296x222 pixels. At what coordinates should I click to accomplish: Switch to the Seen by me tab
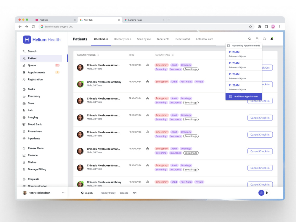tap(144, 39)
